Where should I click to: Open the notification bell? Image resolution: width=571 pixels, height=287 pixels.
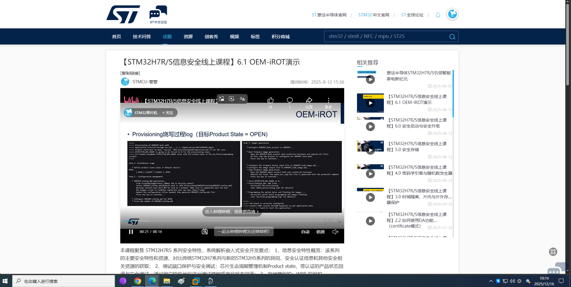pos(438,15)
